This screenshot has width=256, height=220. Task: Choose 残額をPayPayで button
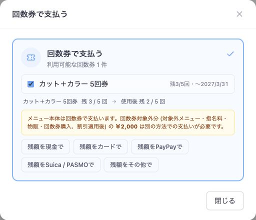(160, 147)
